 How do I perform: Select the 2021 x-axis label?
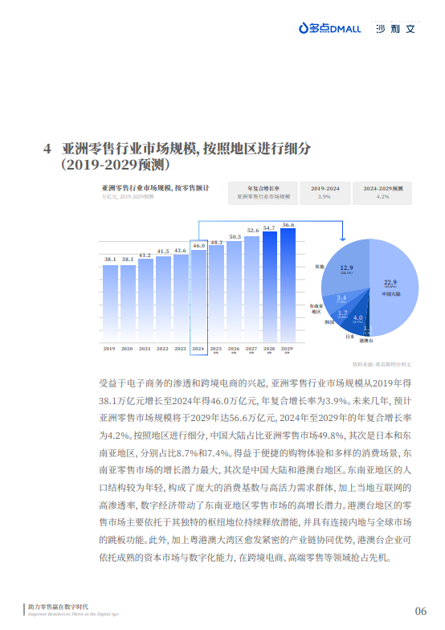(145, 349)
